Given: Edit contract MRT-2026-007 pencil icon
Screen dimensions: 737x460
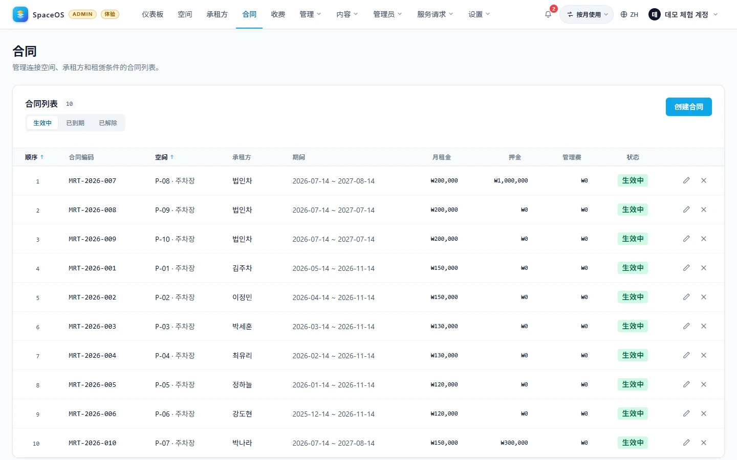Looking at the screenshot, I should click(686, 180).
